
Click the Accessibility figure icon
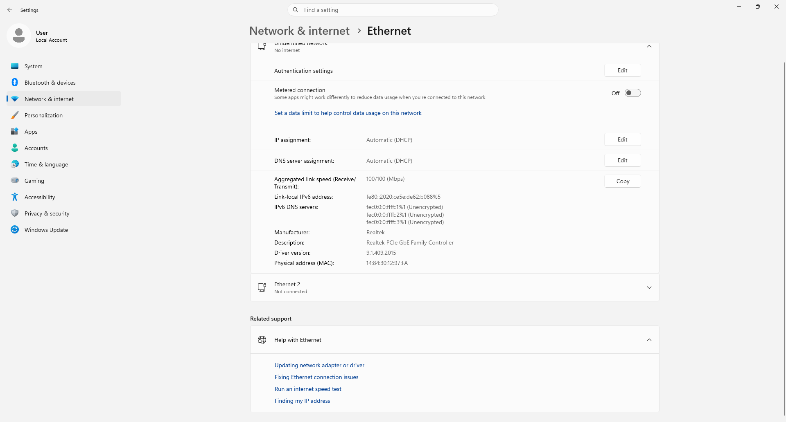[15, 197]
